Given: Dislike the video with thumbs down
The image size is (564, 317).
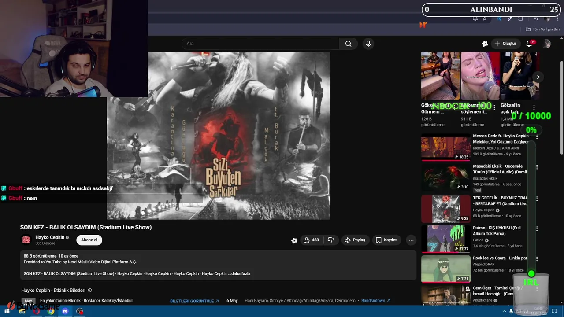Looking at the screenshot, I should tap(330, 240).
